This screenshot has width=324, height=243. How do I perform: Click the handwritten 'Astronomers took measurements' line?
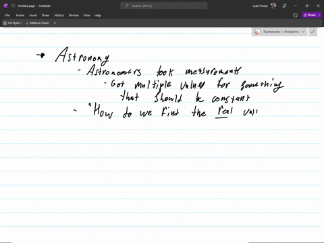pyautogui.click(x=163, y=70)
